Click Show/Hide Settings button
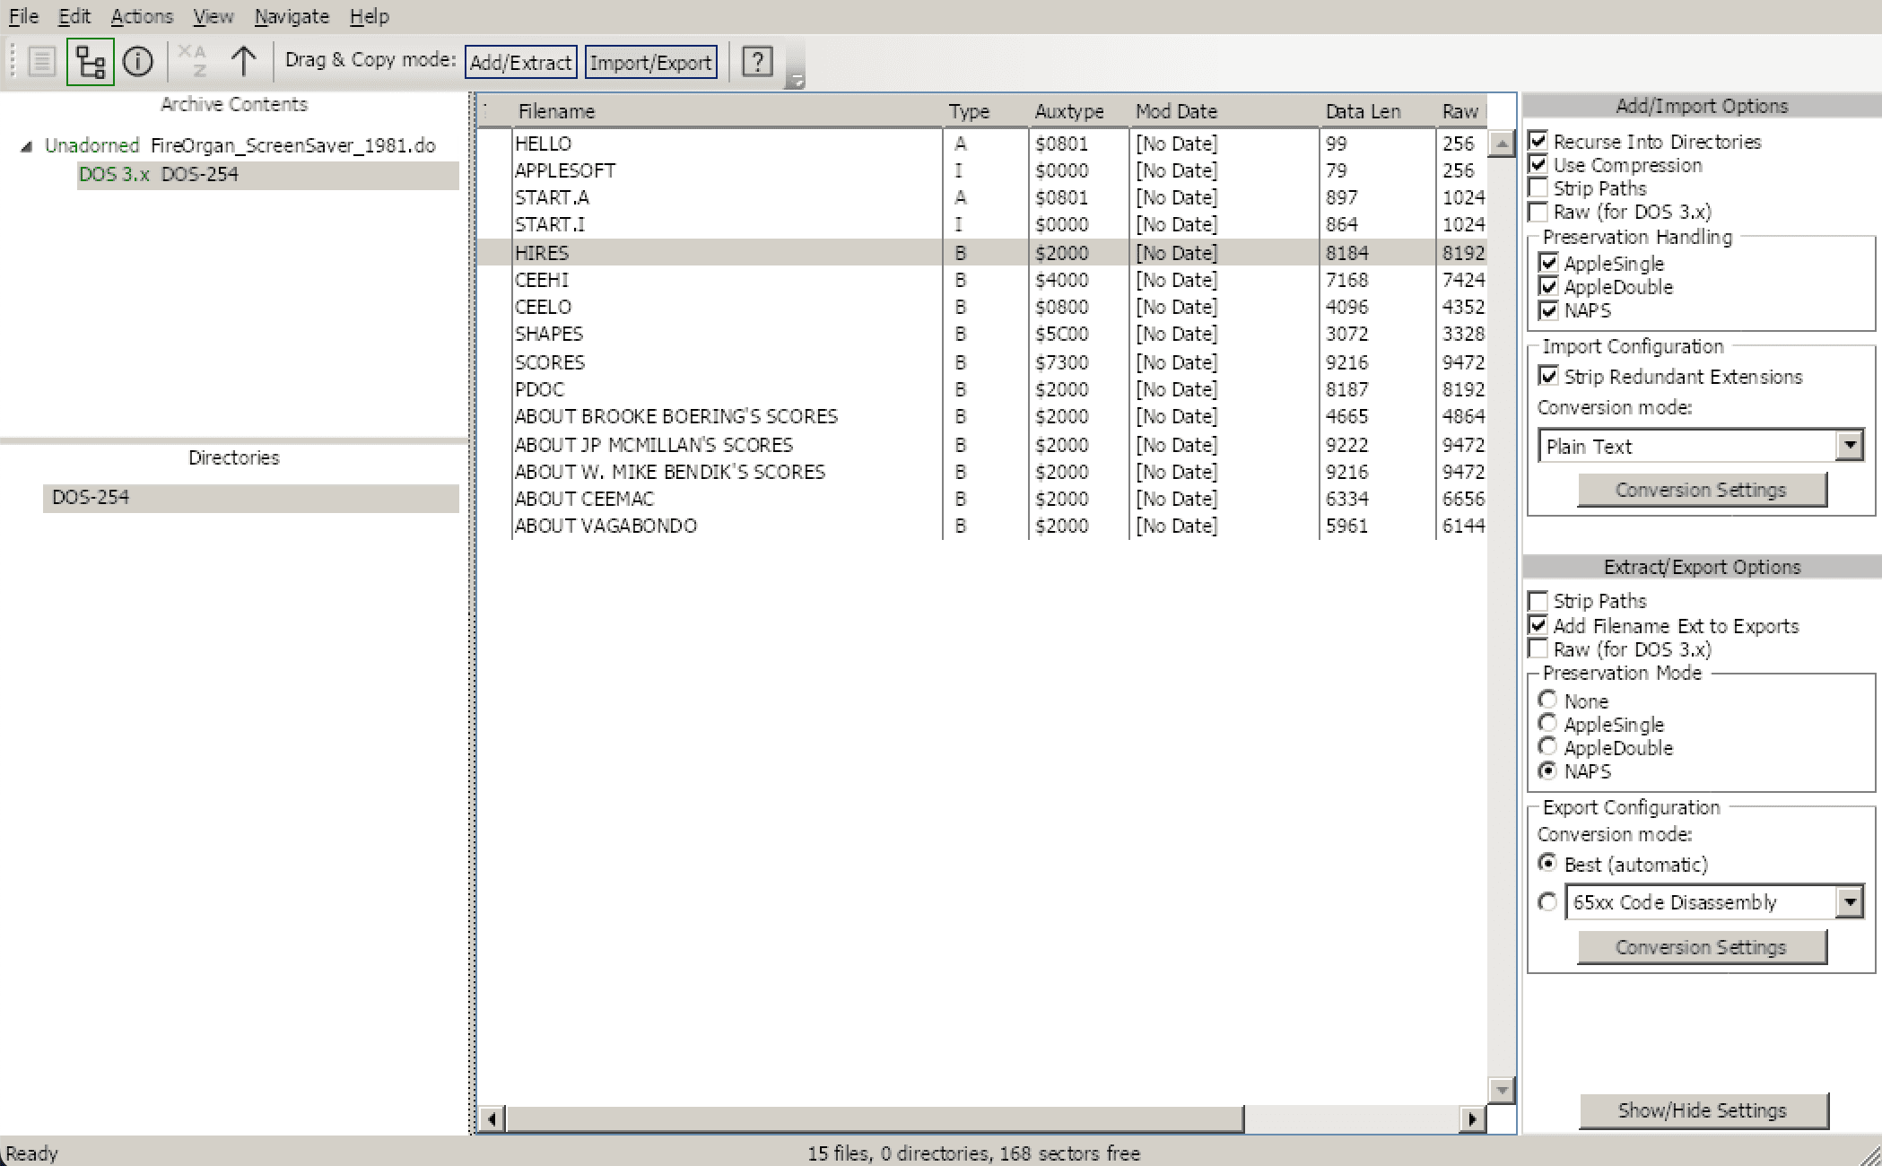This screenshot has width=1882, height=1166. click(x=1703, y=1110)
